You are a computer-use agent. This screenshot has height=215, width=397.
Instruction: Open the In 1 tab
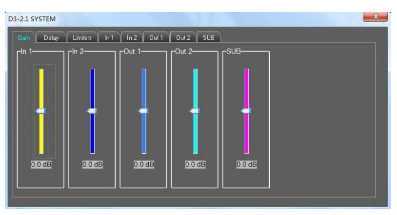click(x=109, y=37)
